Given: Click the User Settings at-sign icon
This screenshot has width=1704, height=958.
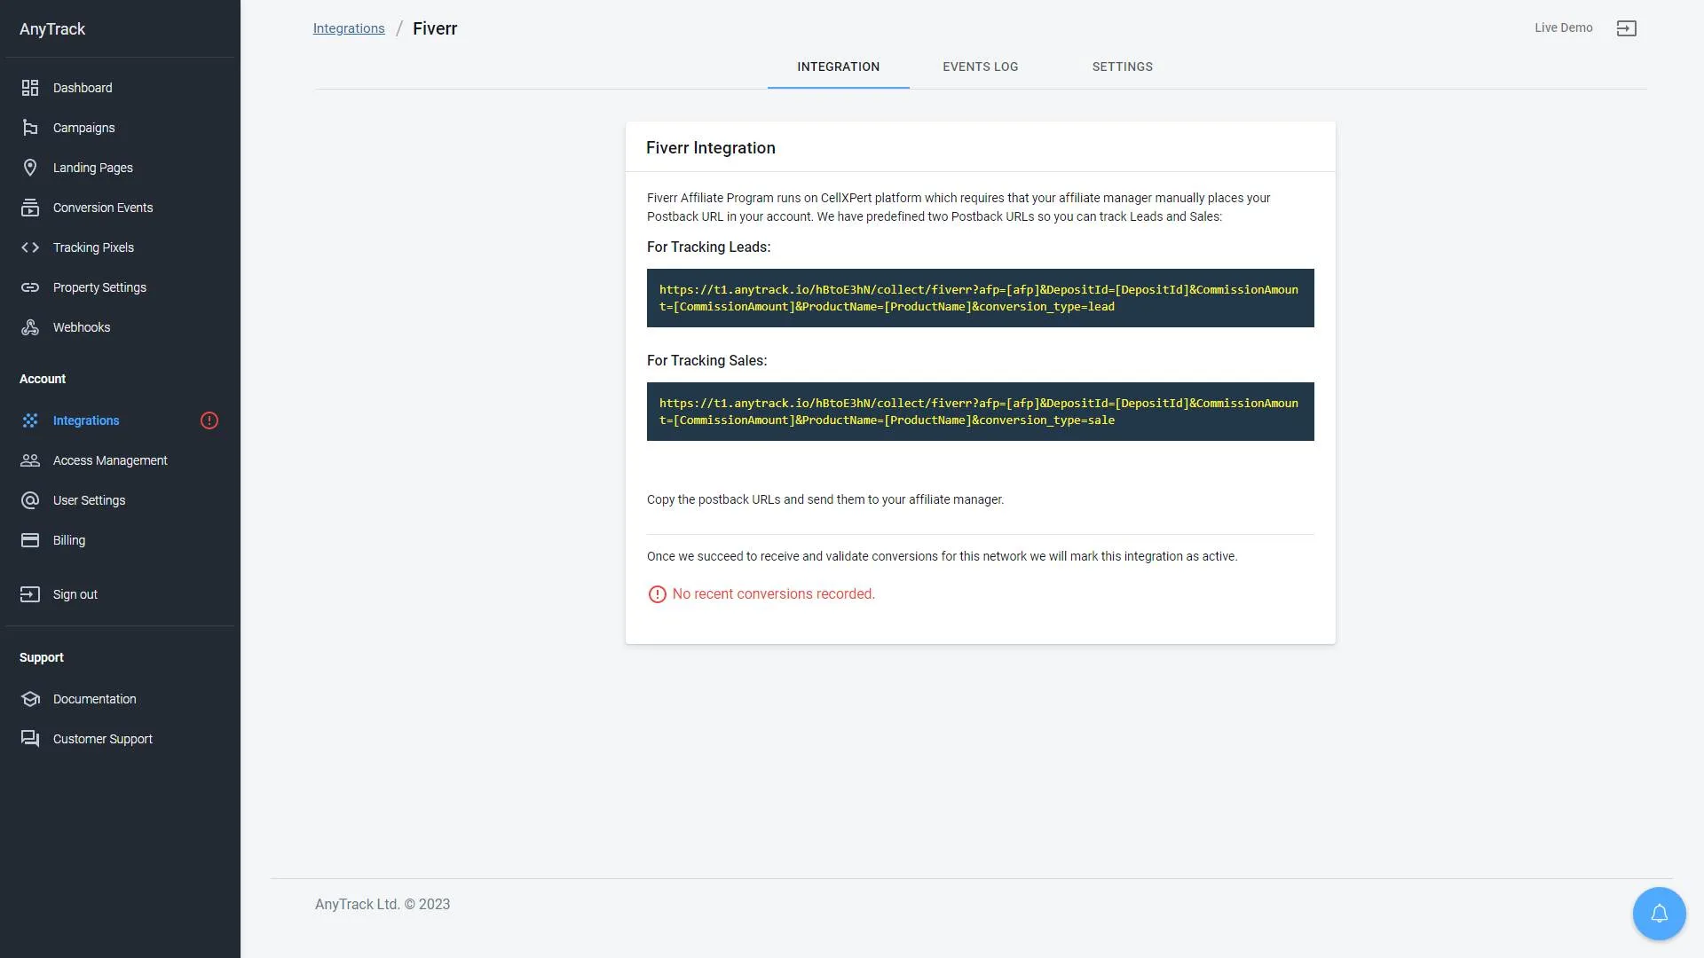Looking at the screenshot, I should point(30,500).
